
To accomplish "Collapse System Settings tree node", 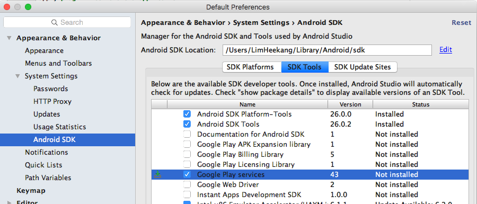I will click(18, 76).
